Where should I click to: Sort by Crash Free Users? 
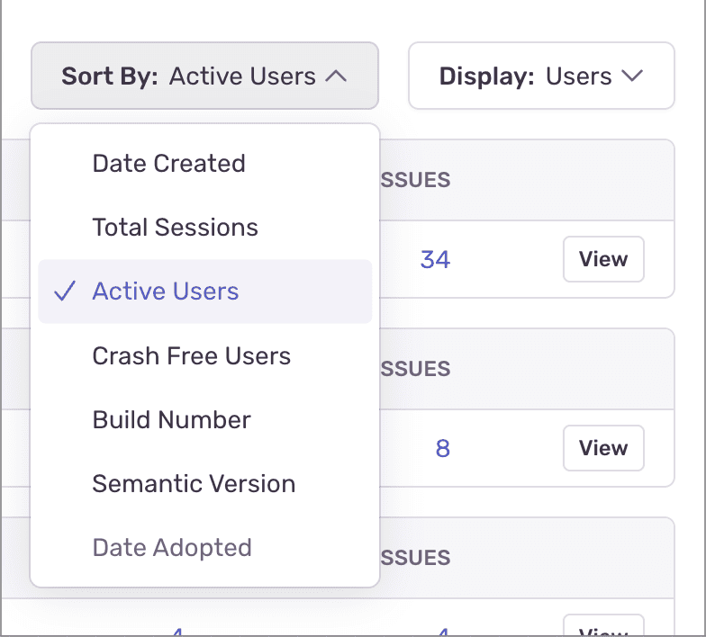click(191, 356)
